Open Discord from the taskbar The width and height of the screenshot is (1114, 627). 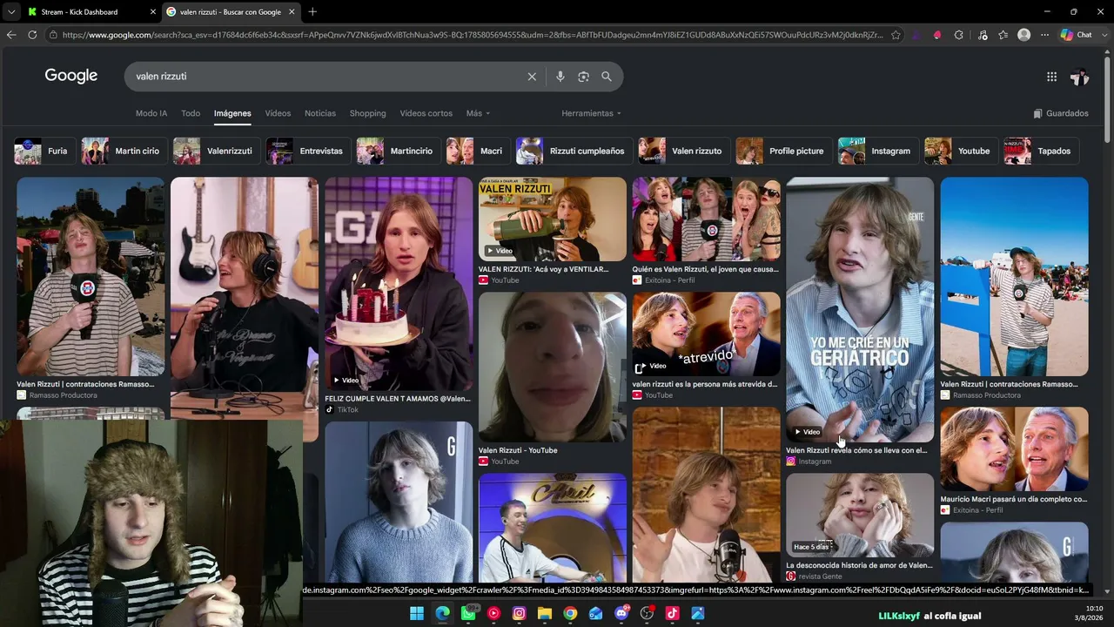(621, 613)
